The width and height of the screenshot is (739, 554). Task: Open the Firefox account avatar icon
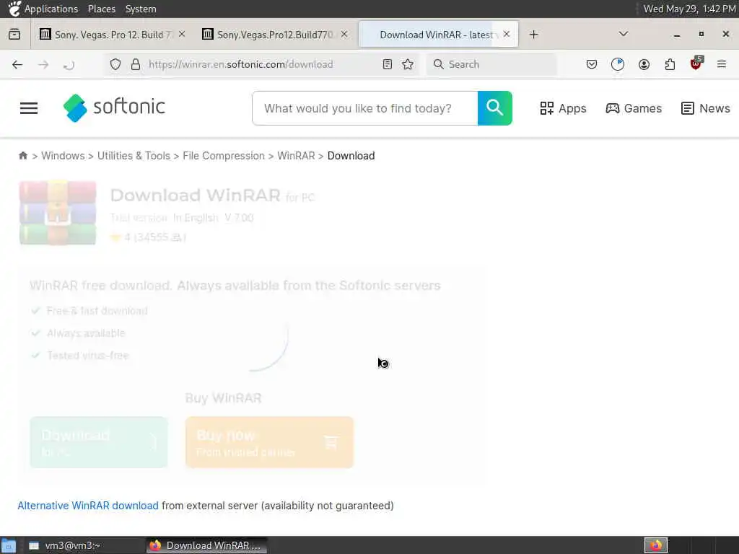[644, 64]
